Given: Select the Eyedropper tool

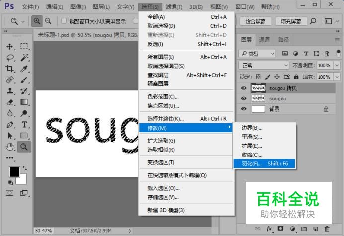Looking at the screenshot, I should click(24, 69).
